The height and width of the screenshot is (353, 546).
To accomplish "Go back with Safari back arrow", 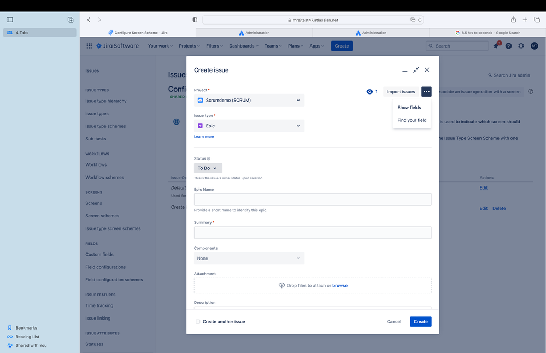I will click(89, 20).
